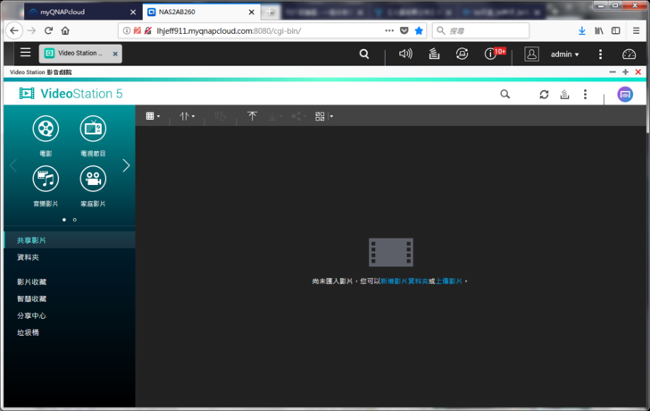Open the QTS volume control icon
This screenshot has width=650, height=411.
click(x=405, y=54)
